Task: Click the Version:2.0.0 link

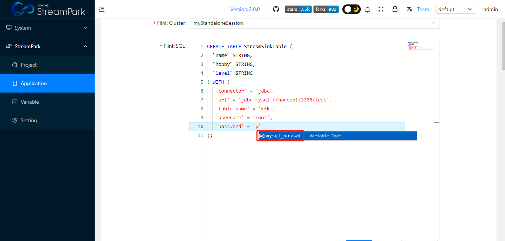Action: [x=245, y=9]
